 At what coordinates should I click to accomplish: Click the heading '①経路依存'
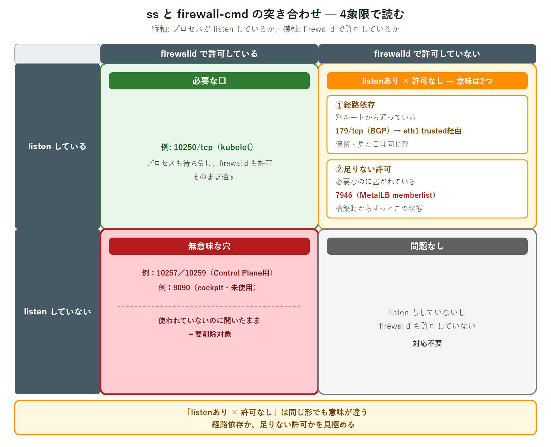[x=355, y=105]
